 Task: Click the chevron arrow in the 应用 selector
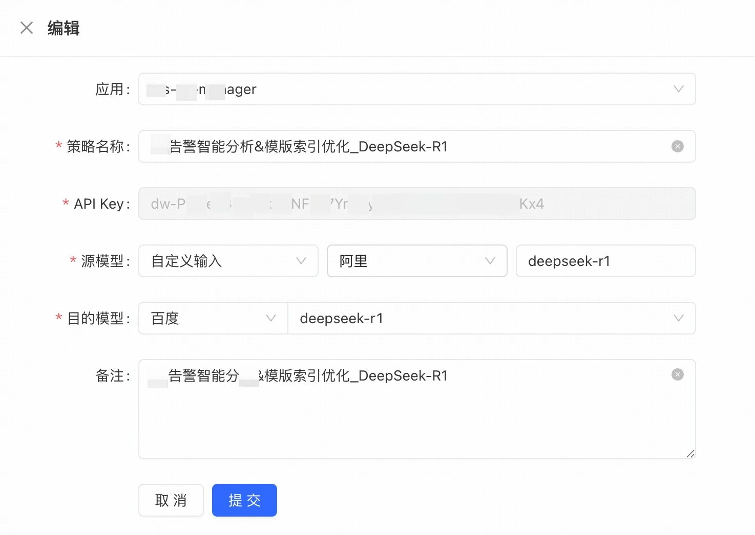pyautogui.click(x=678, y=90)
